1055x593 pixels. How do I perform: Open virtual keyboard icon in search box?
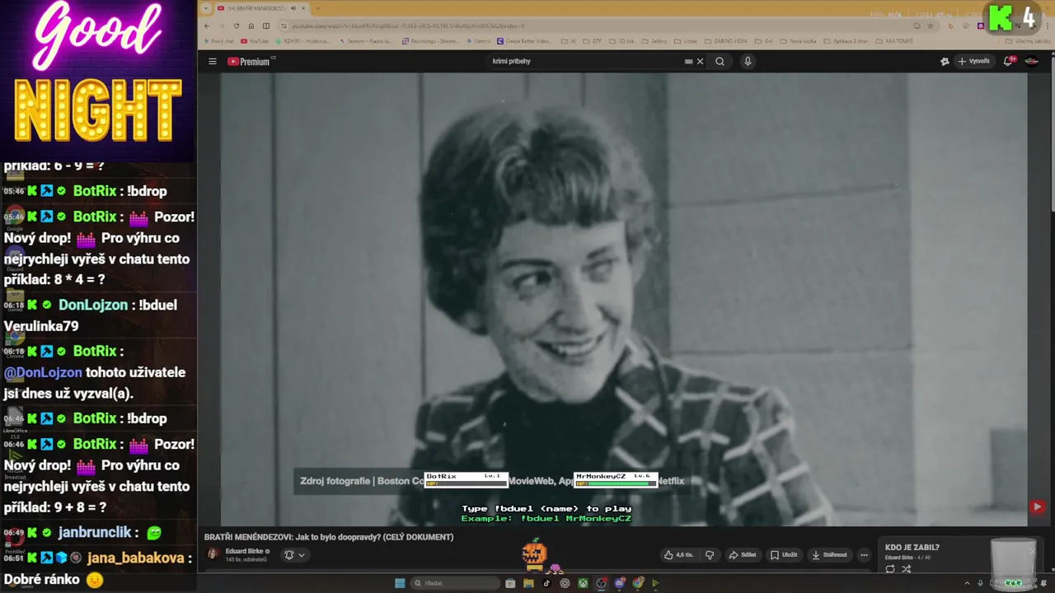click(688, 61)
